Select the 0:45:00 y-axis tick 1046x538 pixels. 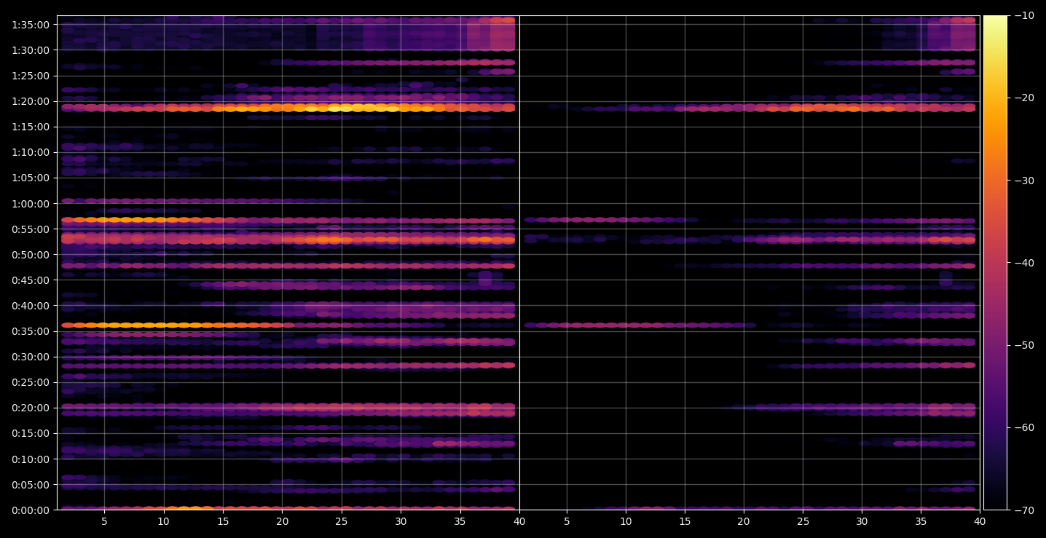[31, 280]
